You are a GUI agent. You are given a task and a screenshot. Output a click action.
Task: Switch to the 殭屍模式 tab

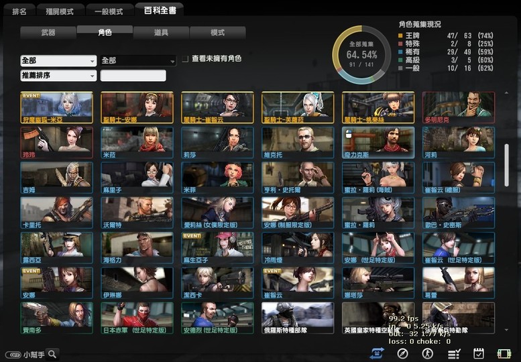pyautogui.click(x=60, y=11)
